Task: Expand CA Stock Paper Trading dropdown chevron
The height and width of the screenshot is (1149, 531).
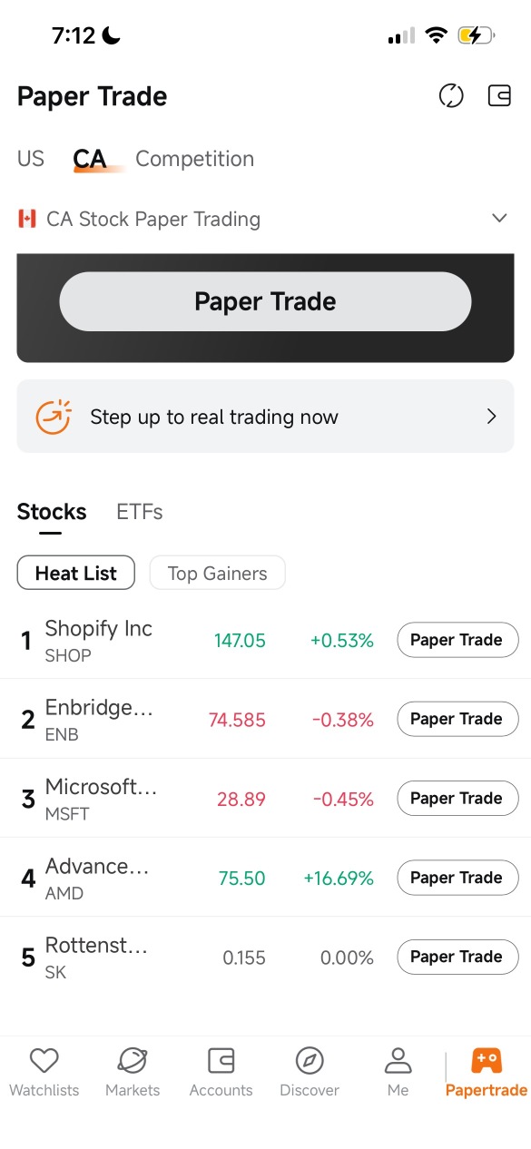Action: [x=498, y=219]
